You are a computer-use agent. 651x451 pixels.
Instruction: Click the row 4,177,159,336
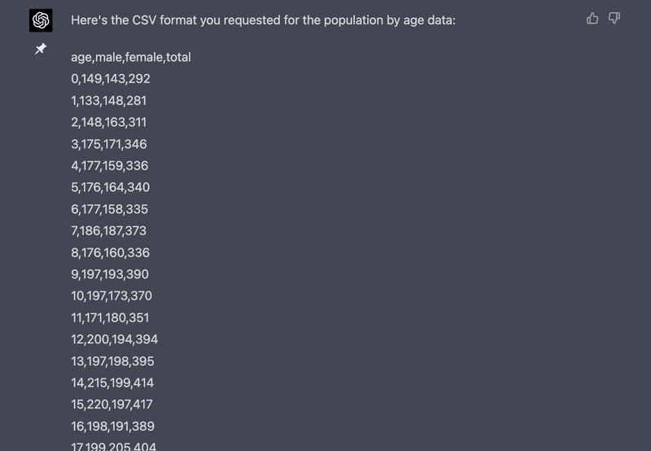tap(110, 166)
